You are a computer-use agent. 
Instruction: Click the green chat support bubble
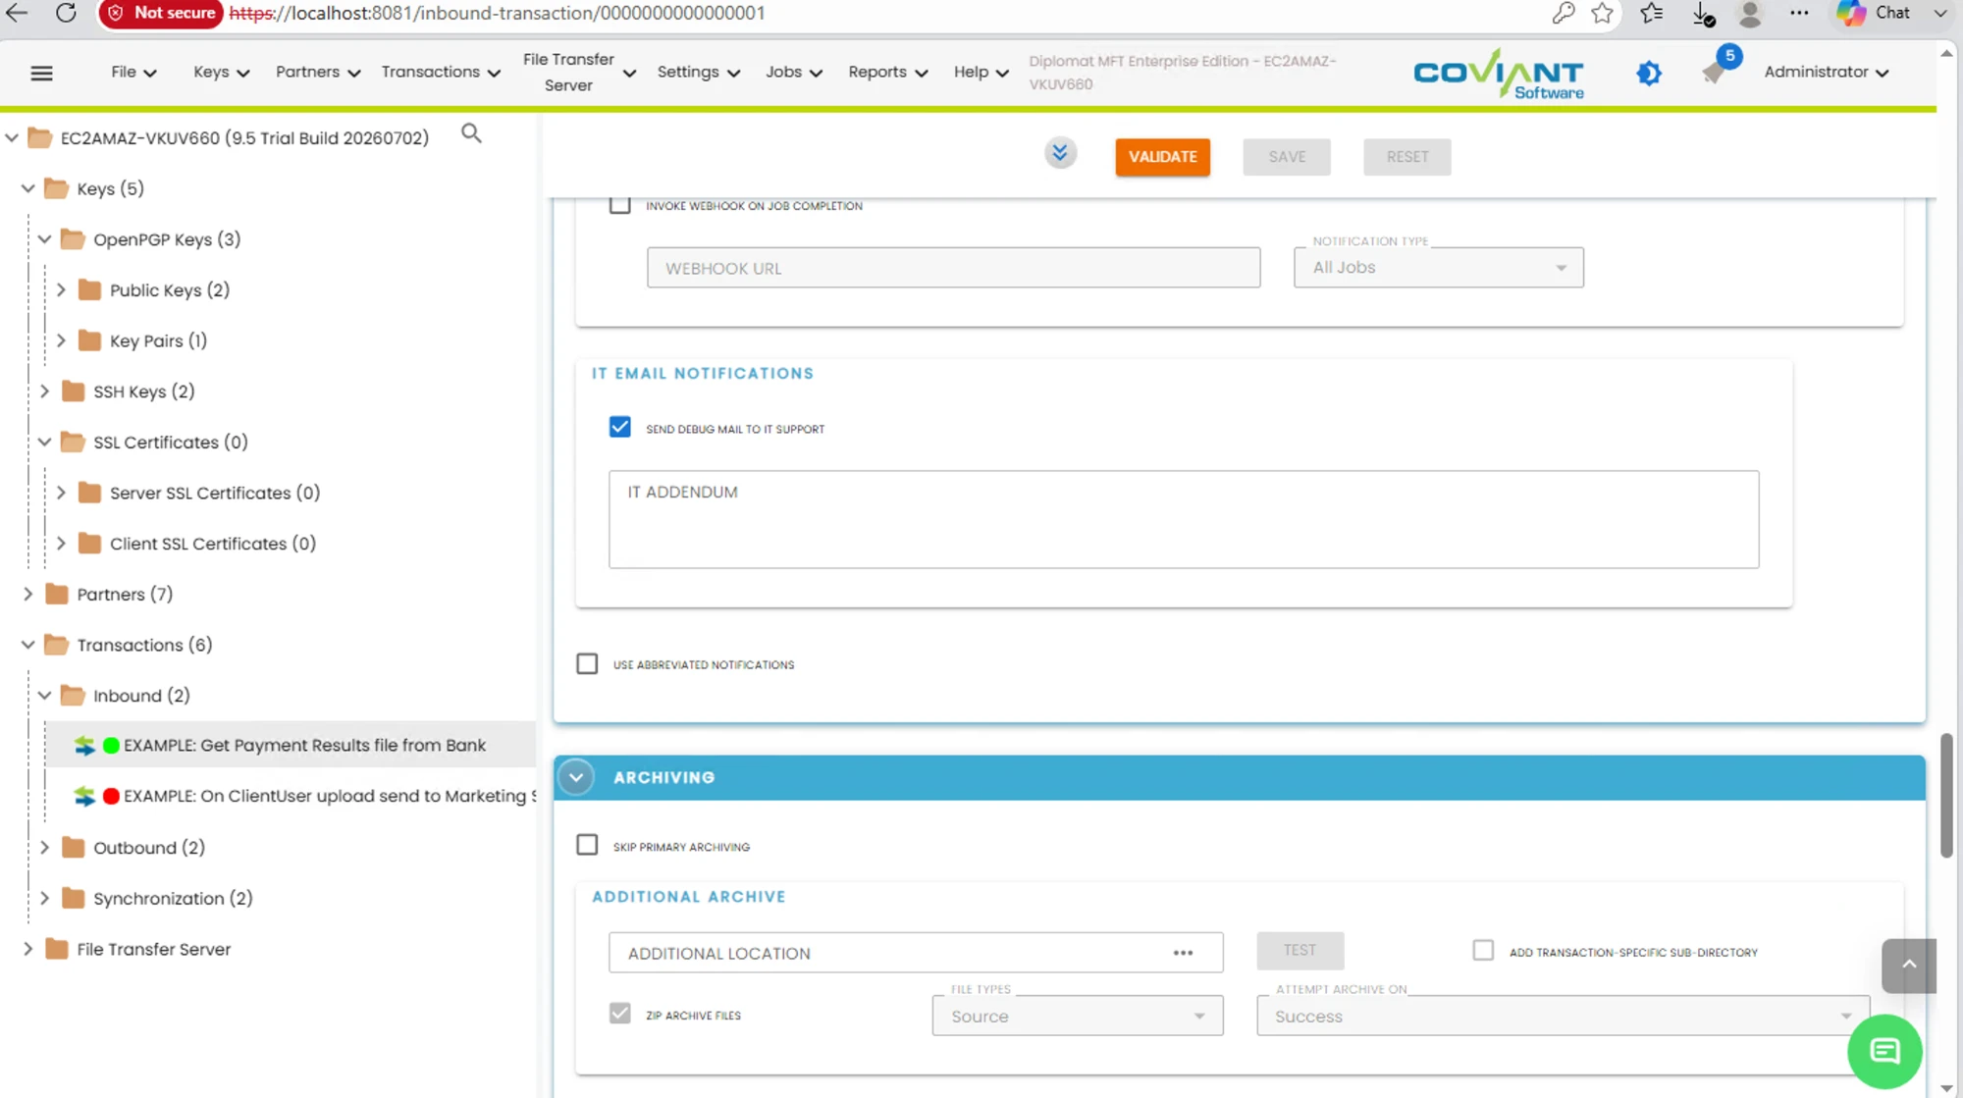pos(1884,1051)
